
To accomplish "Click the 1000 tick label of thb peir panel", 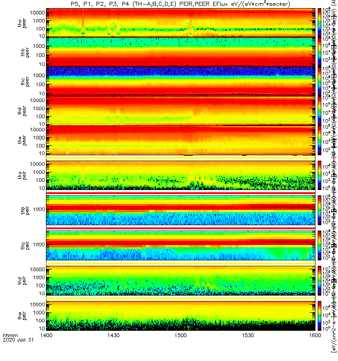I will tap(39, 209).
